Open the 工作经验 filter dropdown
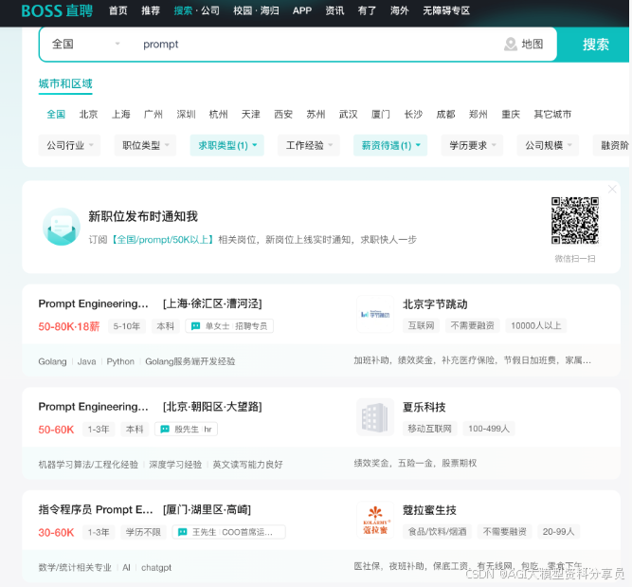 point(309,145)
